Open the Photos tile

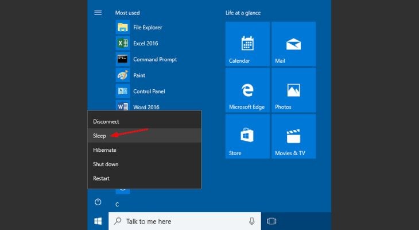[x=294, y=90]
